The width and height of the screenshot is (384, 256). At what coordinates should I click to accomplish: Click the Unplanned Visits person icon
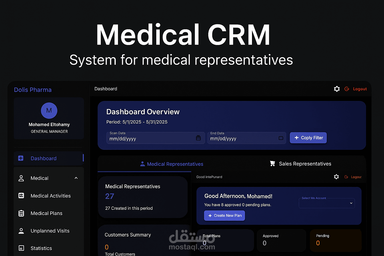[x=21, y=231]
